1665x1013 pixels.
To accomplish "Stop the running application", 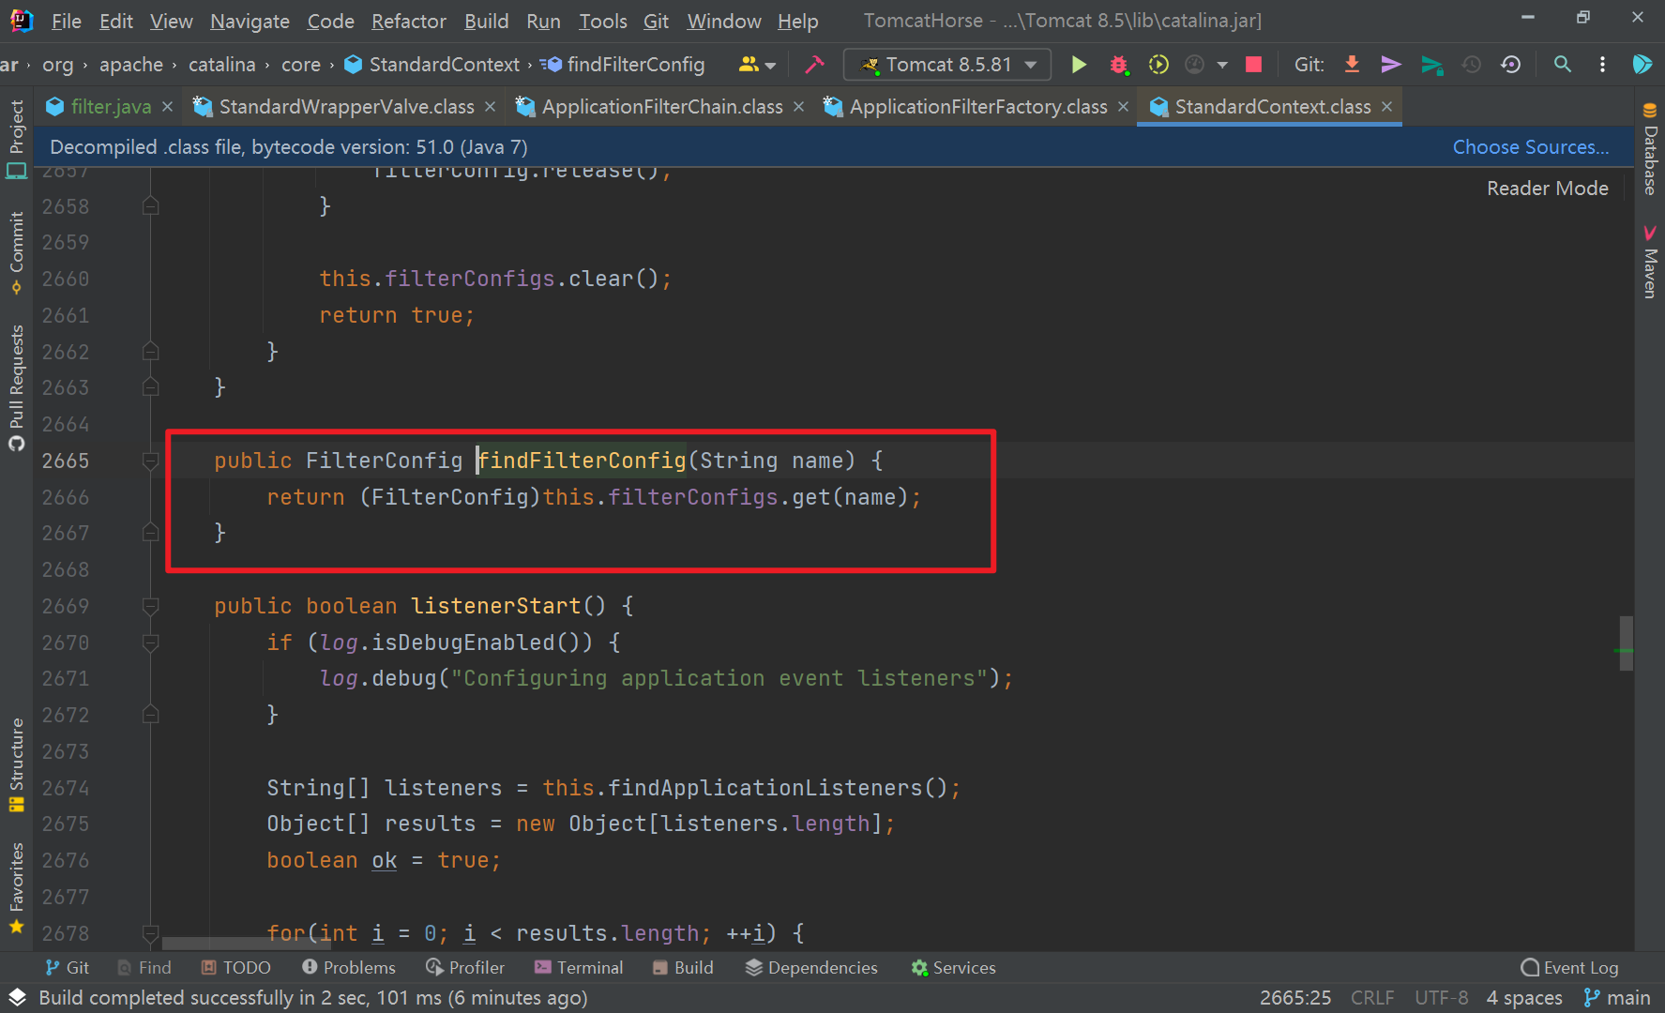I will [1252, 64].
